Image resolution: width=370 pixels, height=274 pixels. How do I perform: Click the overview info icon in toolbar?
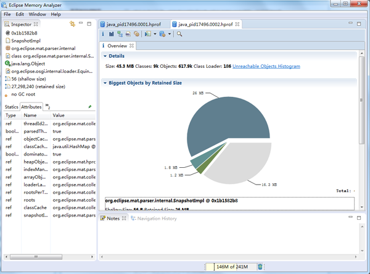(103, 34)
